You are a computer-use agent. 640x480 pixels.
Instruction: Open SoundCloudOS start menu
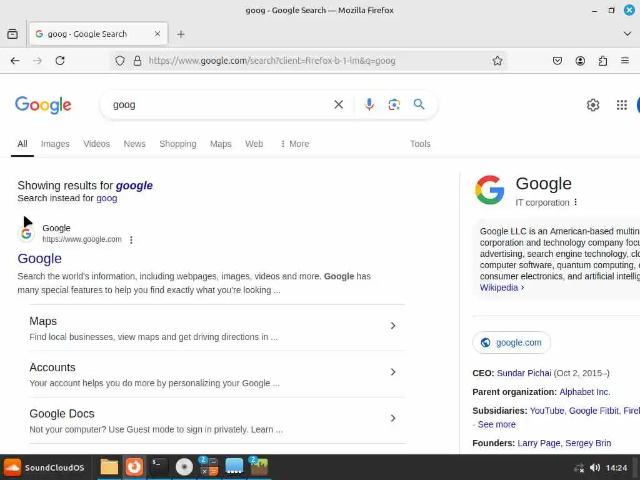pyautogui.click(x=44, y=467)
